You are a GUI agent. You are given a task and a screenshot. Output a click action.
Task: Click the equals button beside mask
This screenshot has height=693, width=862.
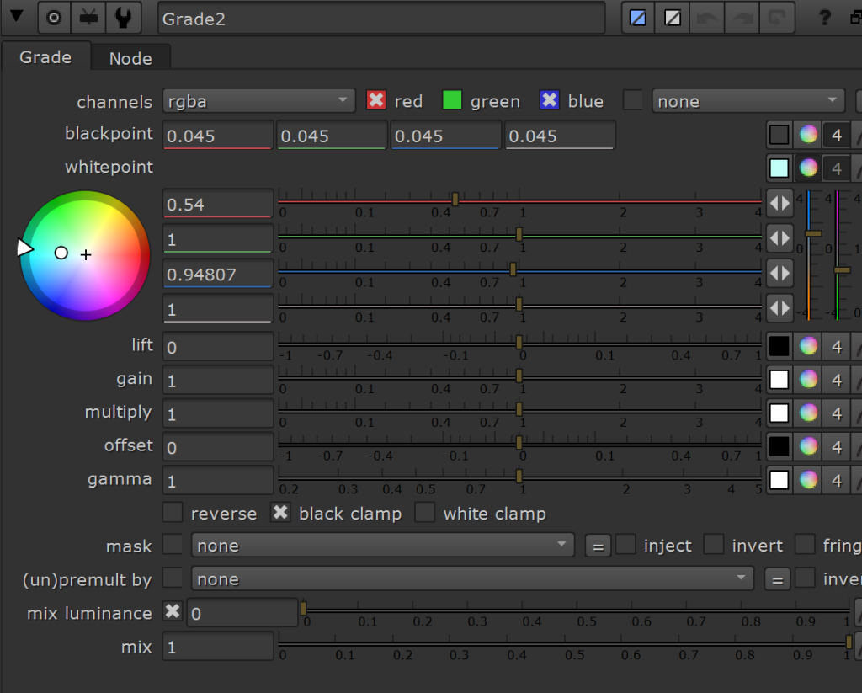coord(599,546)
